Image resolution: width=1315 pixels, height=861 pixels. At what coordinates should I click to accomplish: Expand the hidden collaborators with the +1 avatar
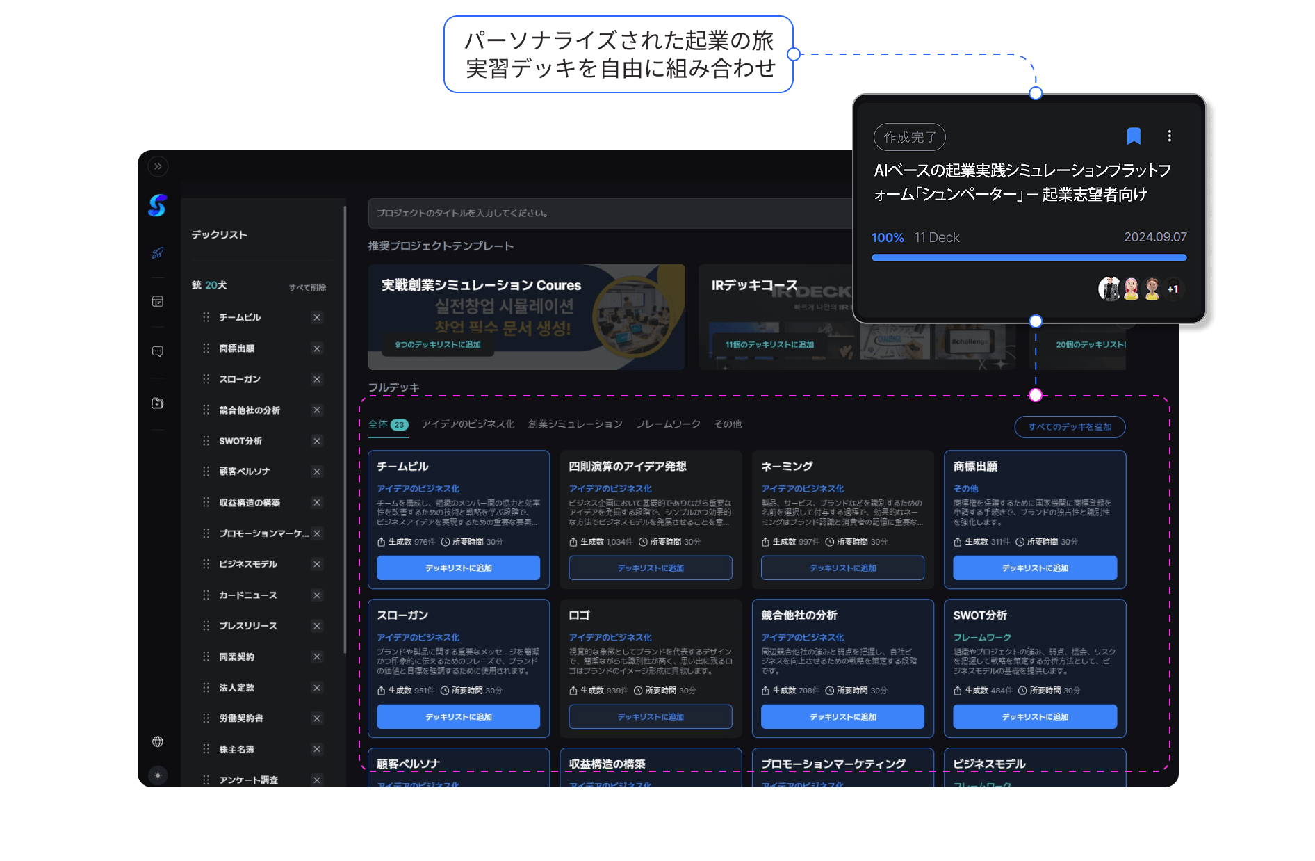(x=1173, y=289)
